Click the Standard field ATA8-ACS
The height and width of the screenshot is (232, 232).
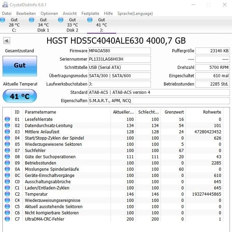[159, 92]
